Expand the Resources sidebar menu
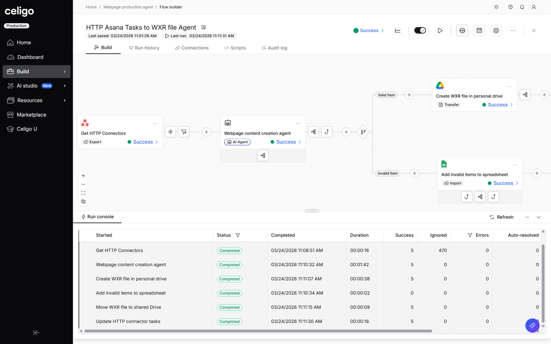Screen dimensions: 551x344 pyautogui.click(x=37, y=100)
